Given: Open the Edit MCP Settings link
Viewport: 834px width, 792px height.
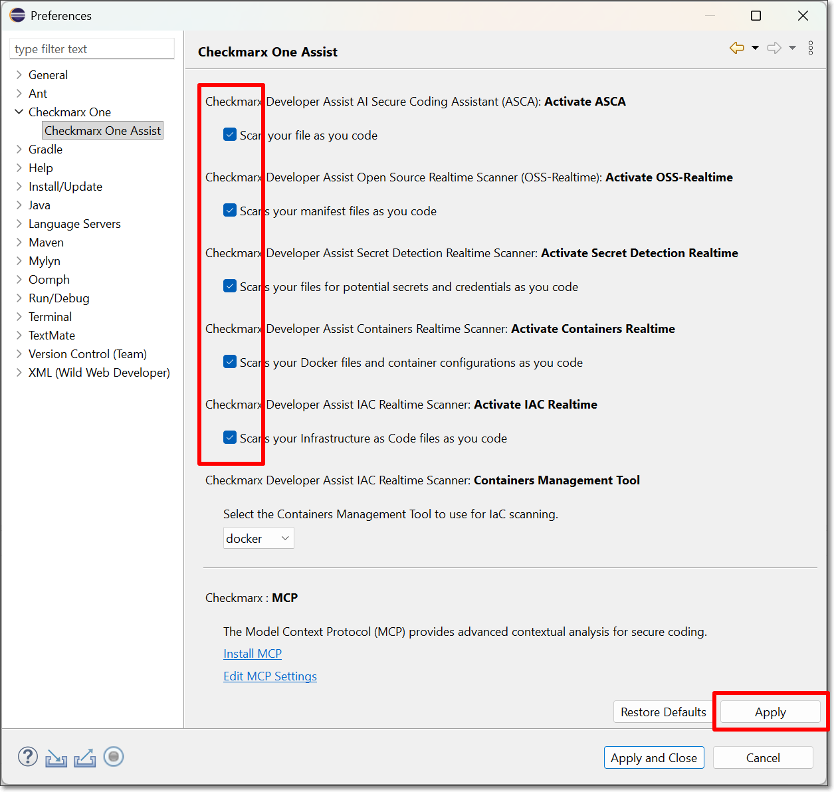Looking at the screenshot, I should pyautogui.click(x=270, y=676).
